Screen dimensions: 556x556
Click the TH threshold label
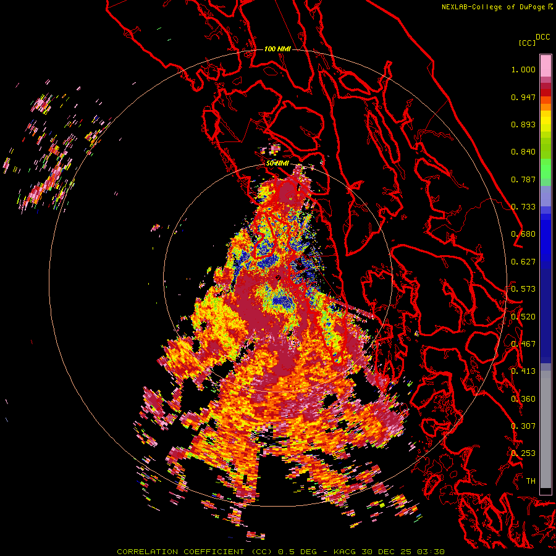point(531,481)
